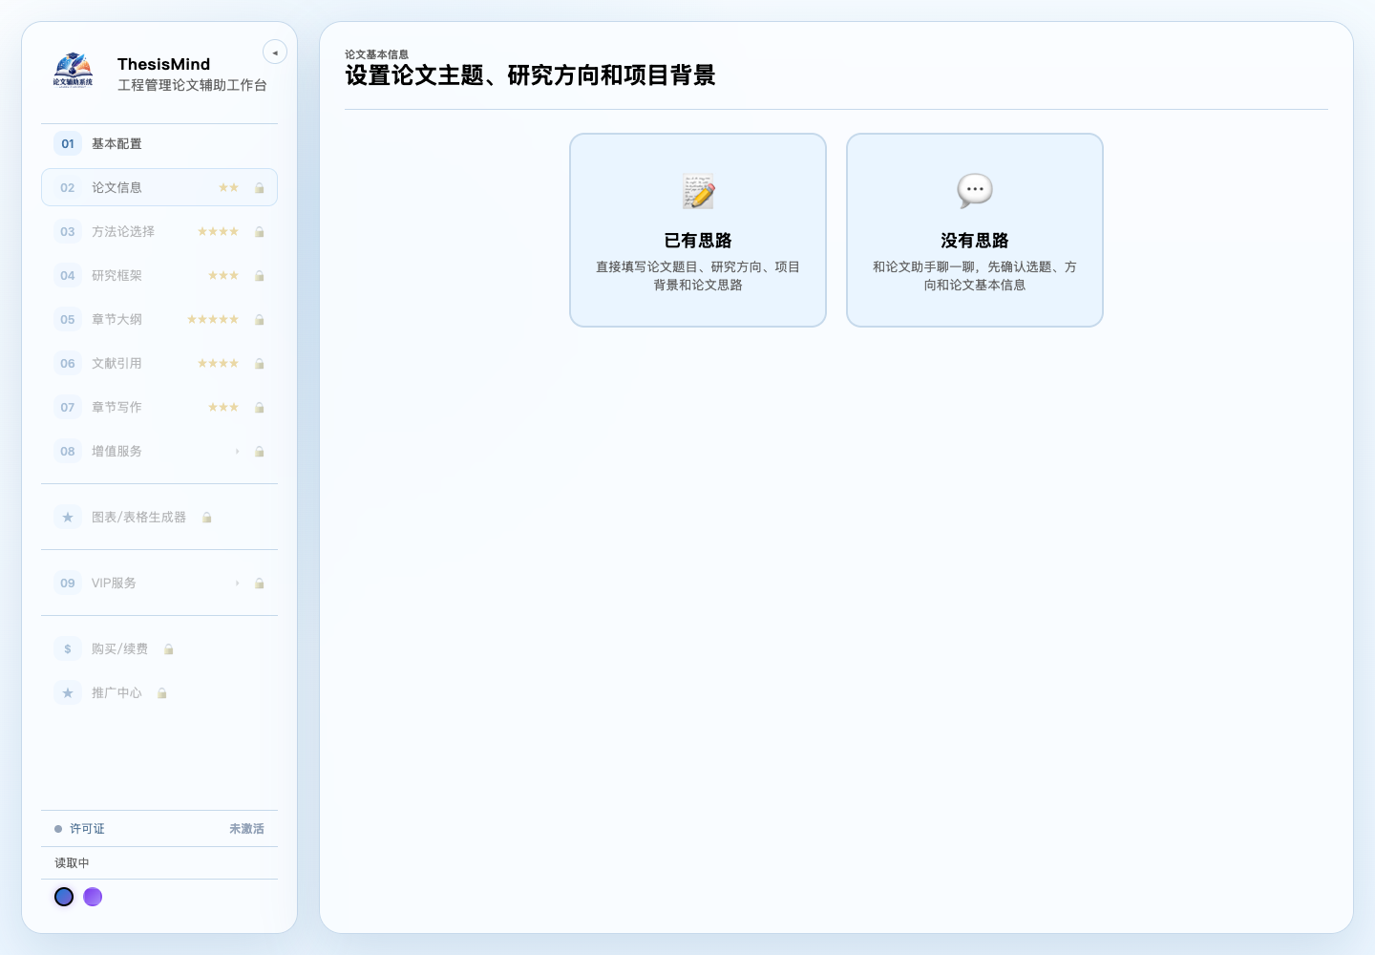This screenshot has width=1375, height=955.
Task: Click the 未激活 license status text
Action: pyautogui.click(x=246, y=829)
